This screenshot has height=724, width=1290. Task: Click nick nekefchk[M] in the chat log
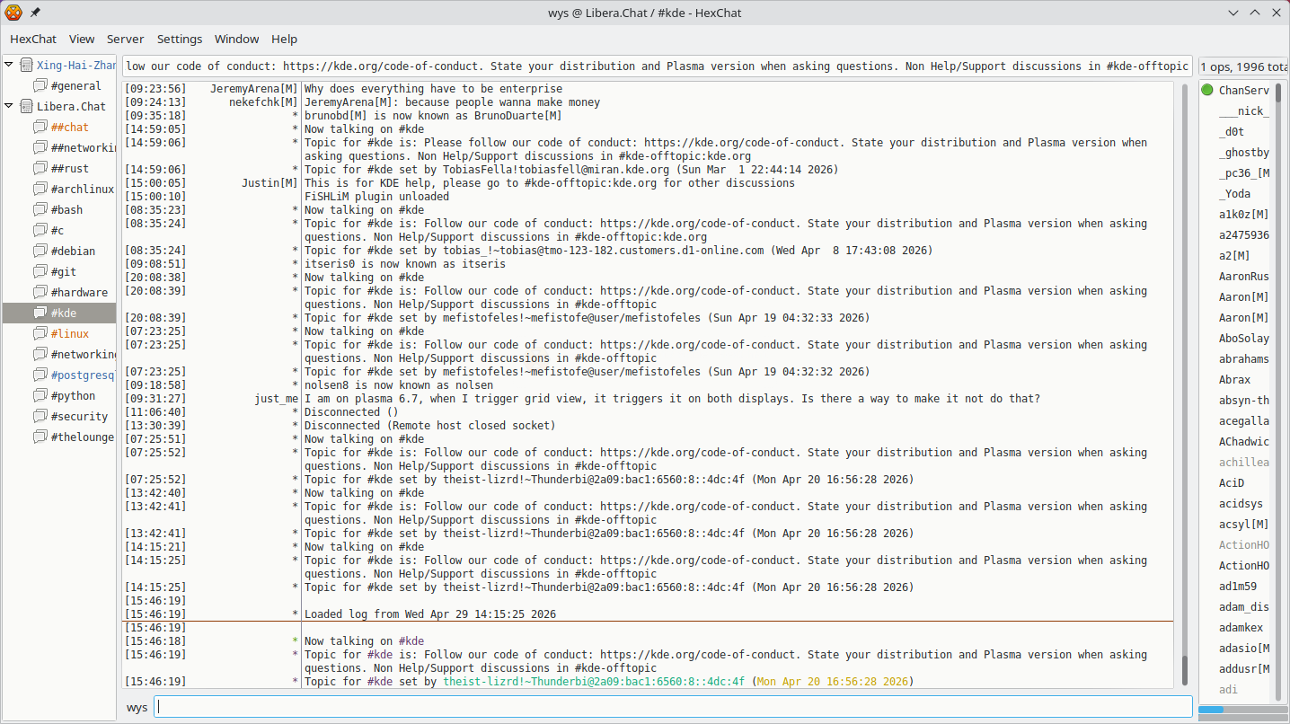(x=263, y=102)
